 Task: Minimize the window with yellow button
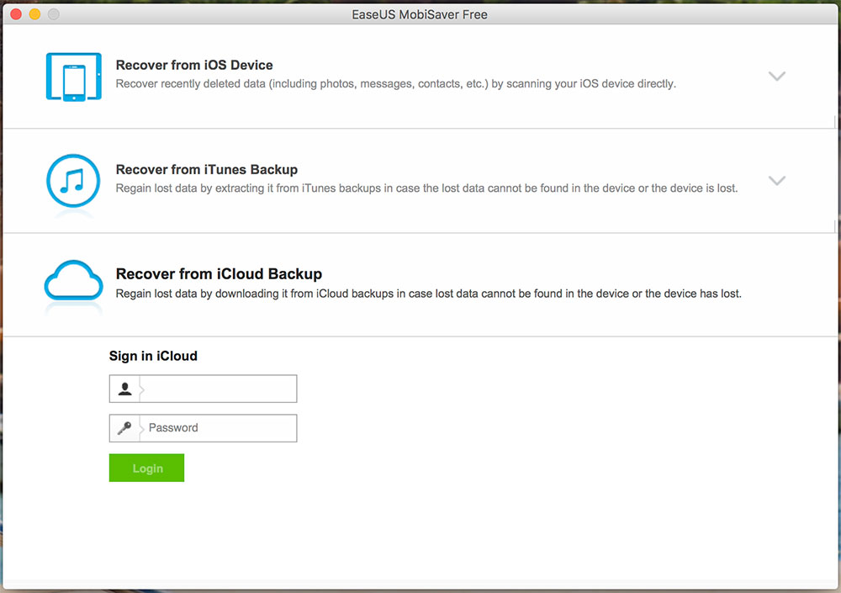pos(34,14)
